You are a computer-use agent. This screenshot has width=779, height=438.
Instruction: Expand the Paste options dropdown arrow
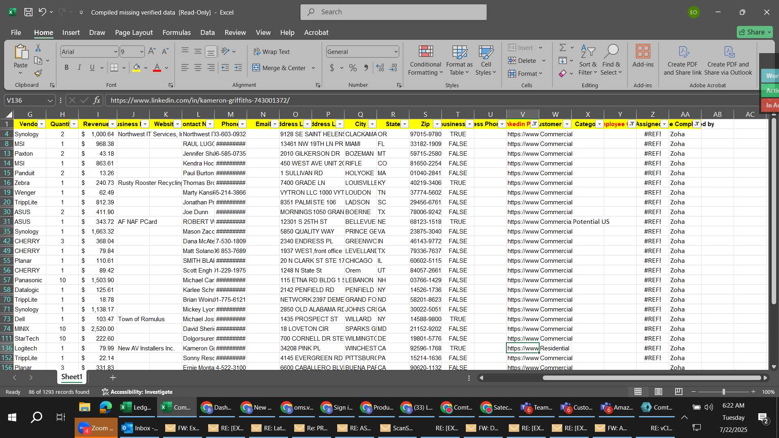click(x=20, y=73)
